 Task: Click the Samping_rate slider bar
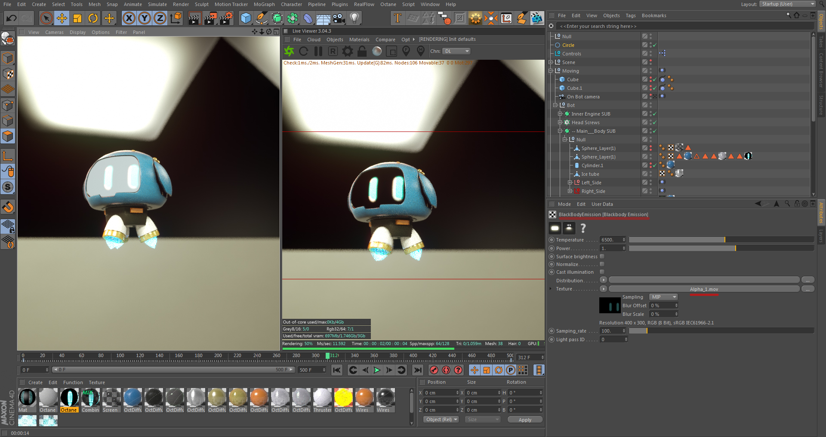point(721,331)
